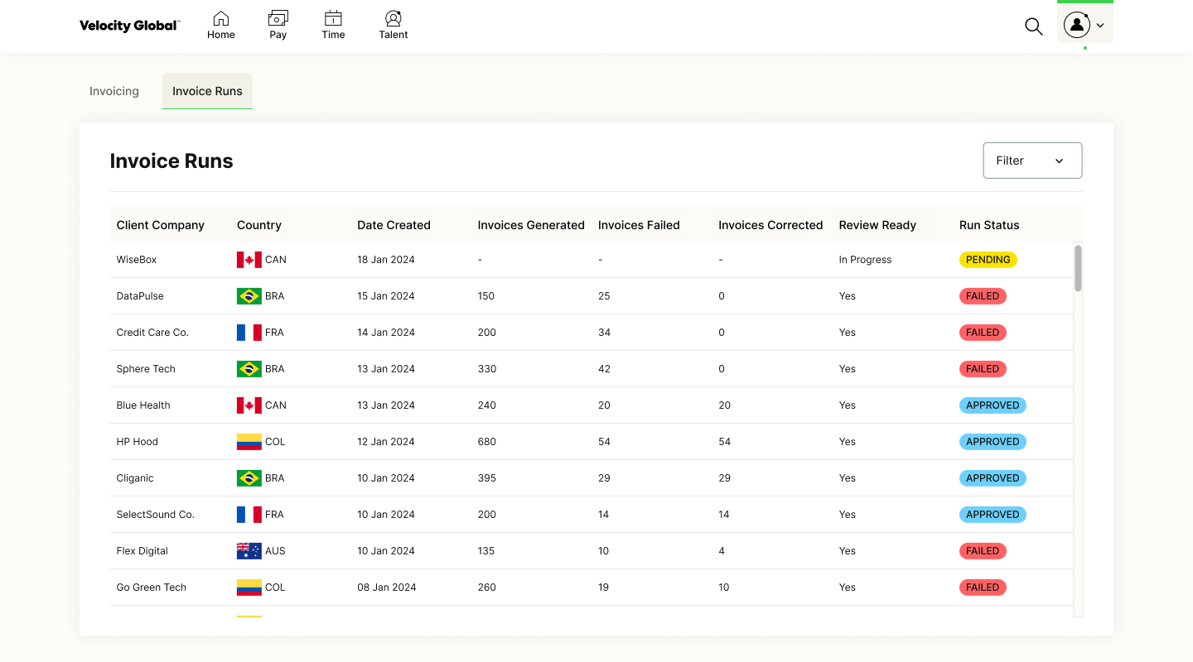The height and width of the screenshot is (662, 1193).
Task: Select the Blue Health company name
Action: coord(143,405)
